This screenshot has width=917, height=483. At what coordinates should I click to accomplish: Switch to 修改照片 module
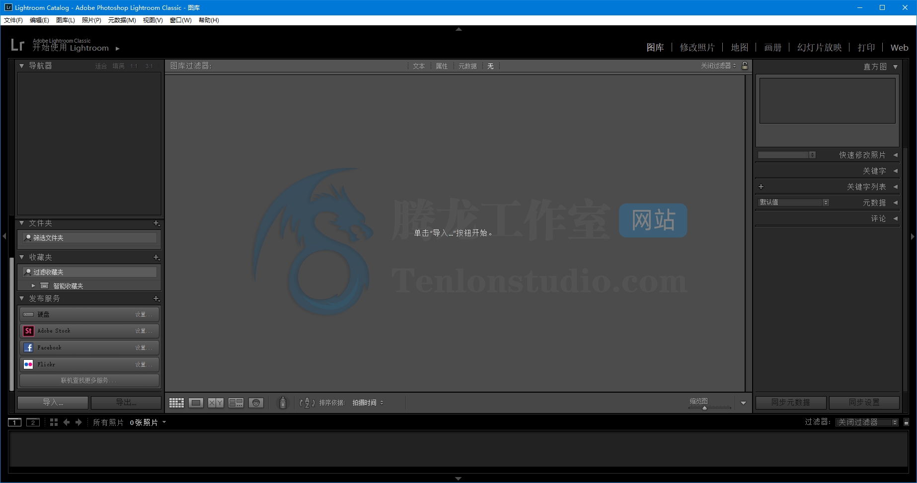(697, 48)
